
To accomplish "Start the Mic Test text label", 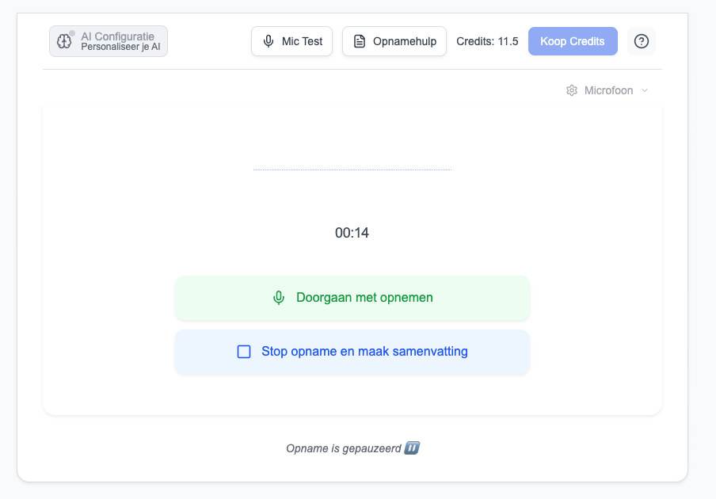I will pyautogui.click(x=303, y=41).
